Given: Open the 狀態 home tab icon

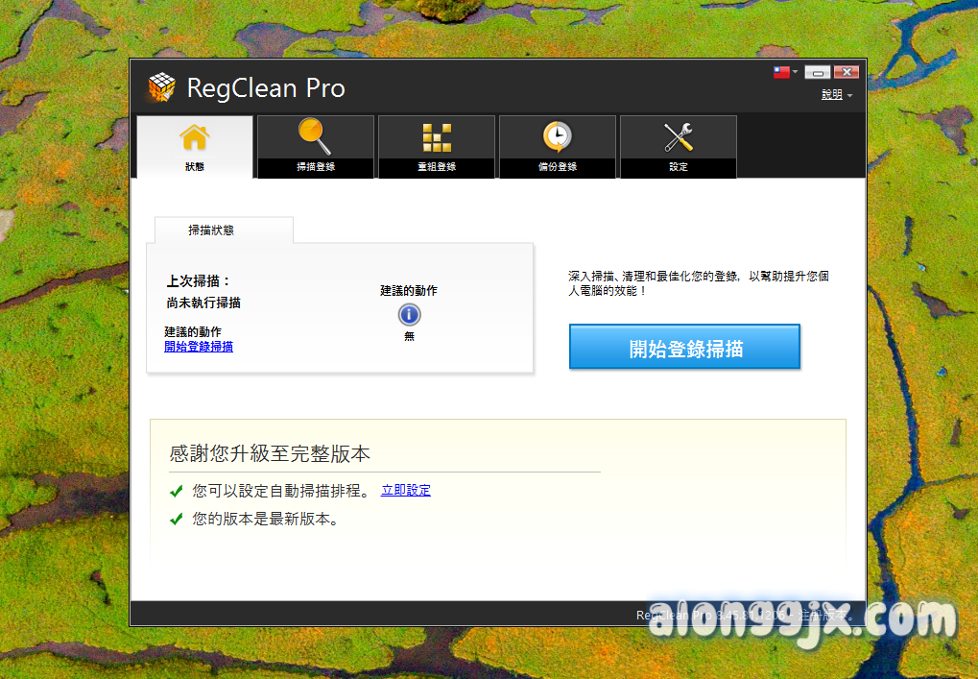Looking at the screenshot, I should 194,137.
